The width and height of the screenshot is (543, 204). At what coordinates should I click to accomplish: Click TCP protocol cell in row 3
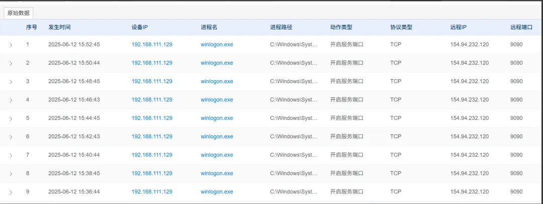396,81
